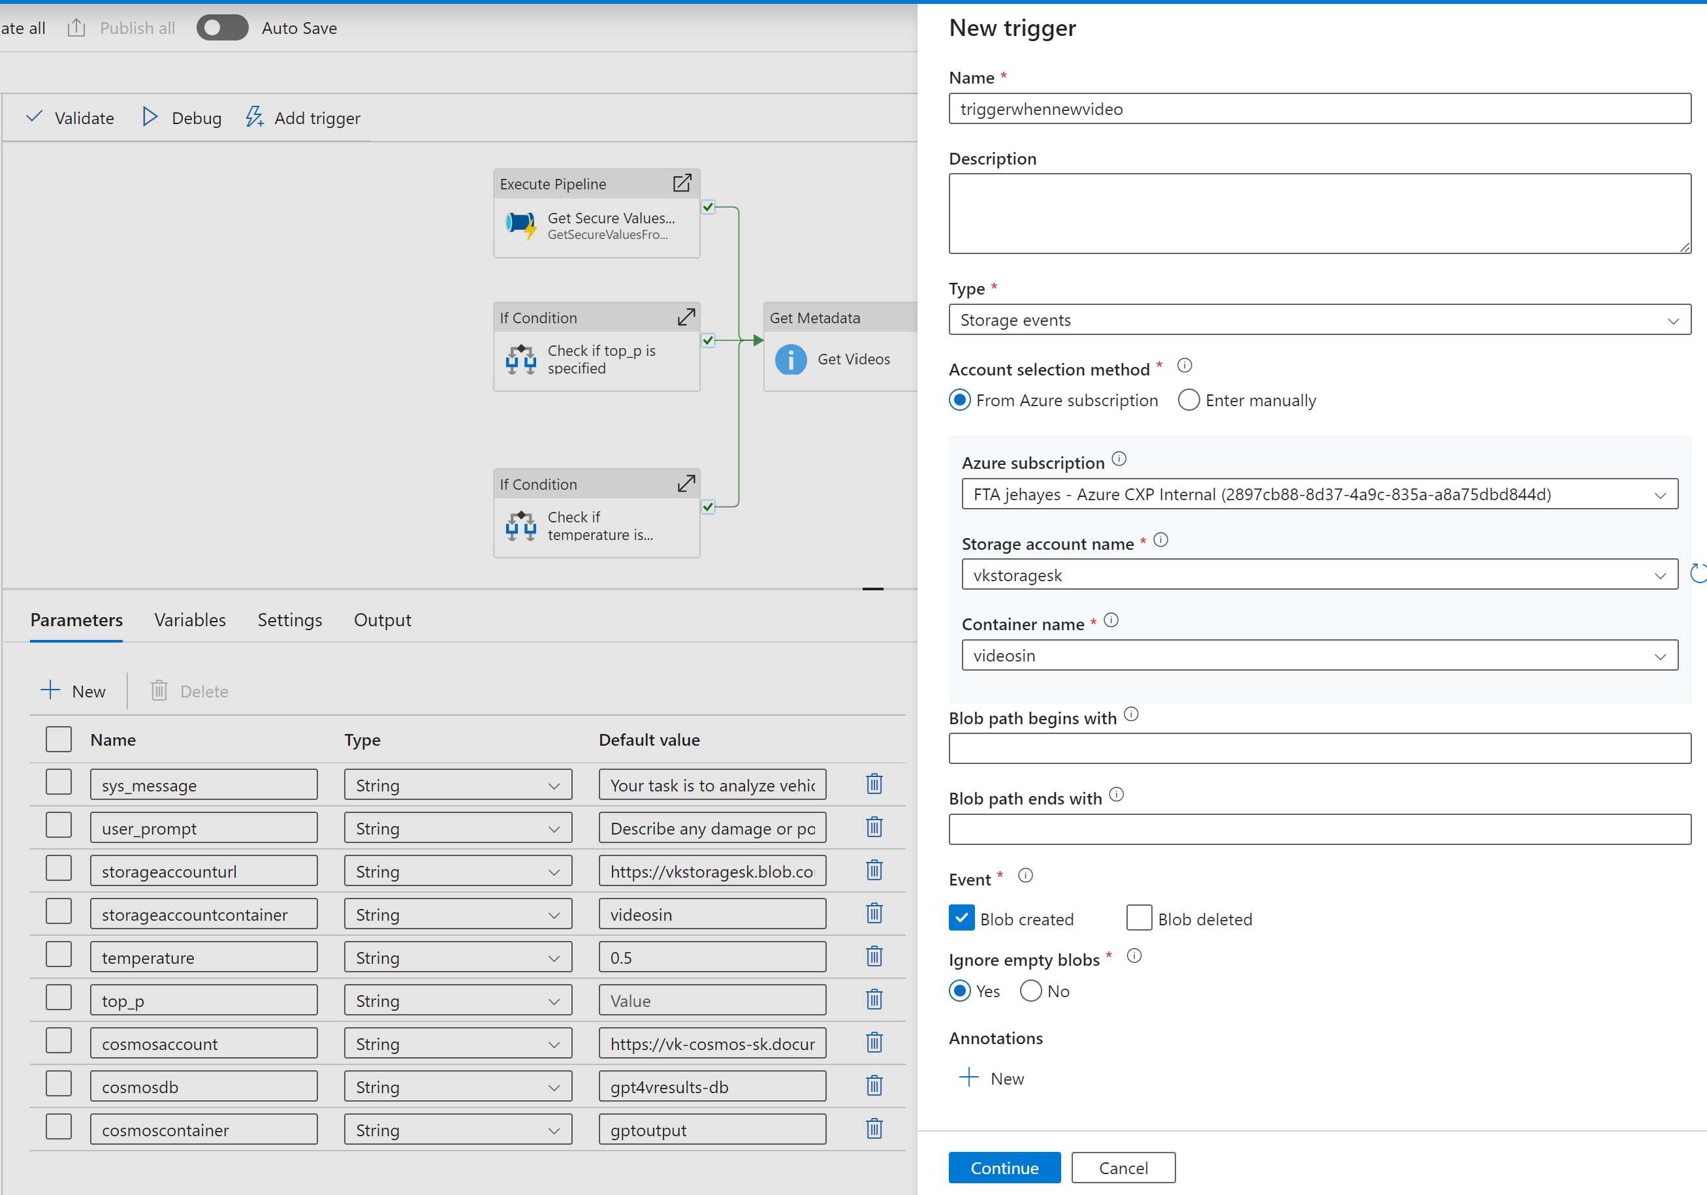This screenshot has height=1195, width=1707.
Task: Cancel the New trigger panel
Action: click(x=1123, y=1168)
